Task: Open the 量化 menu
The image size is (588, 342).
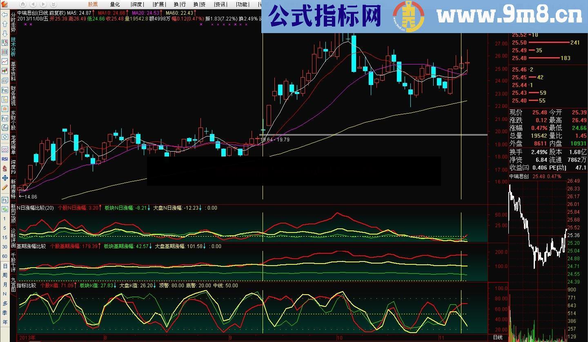Action: coord(115,4)
